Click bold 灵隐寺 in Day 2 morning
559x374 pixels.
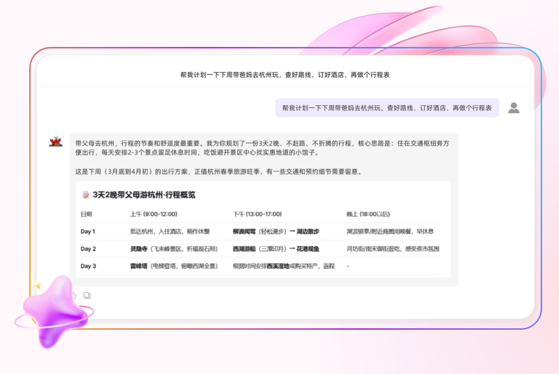click(x=138, y=249)
